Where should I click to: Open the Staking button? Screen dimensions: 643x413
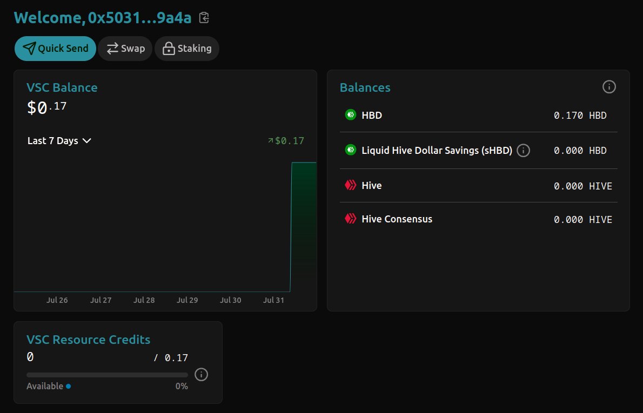tap(187, 49)
